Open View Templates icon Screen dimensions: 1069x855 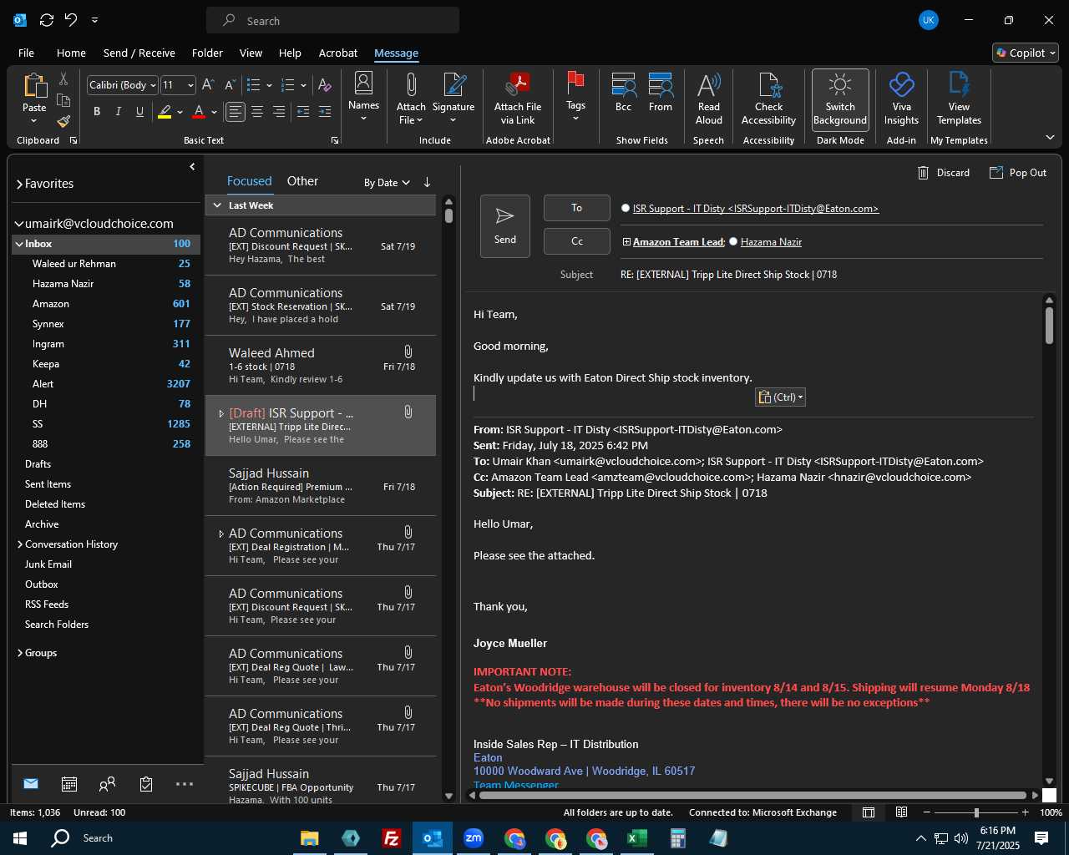pyautogui.click(x=959, y=84)
